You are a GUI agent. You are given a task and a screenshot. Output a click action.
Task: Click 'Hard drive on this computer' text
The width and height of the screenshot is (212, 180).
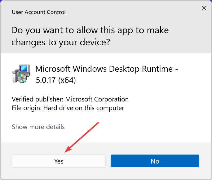click(x=84, y=108)
